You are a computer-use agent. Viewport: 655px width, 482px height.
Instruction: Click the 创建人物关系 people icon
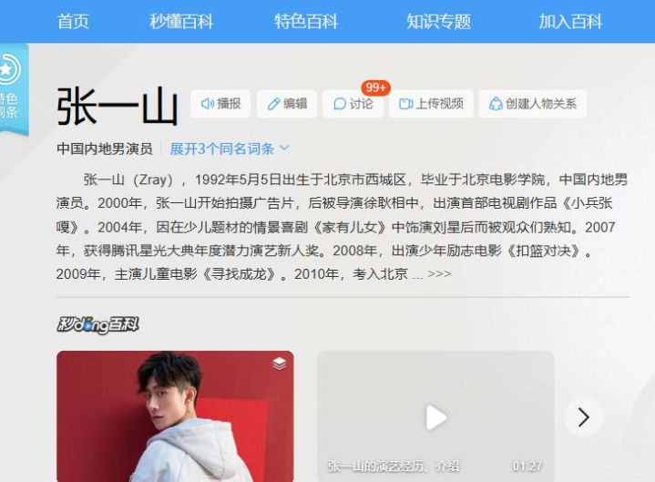[496, 104]
